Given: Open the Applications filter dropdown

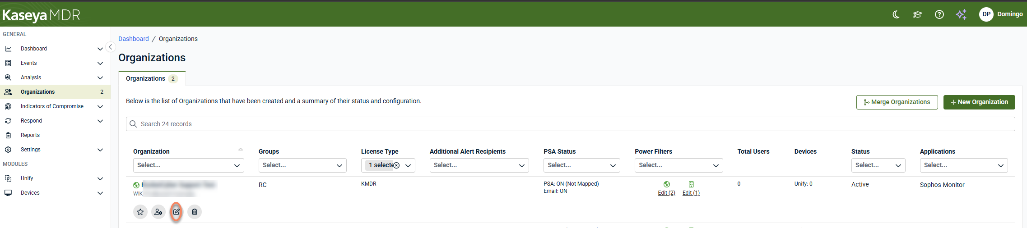Looking at the screenshot, I should click(964, 165).
